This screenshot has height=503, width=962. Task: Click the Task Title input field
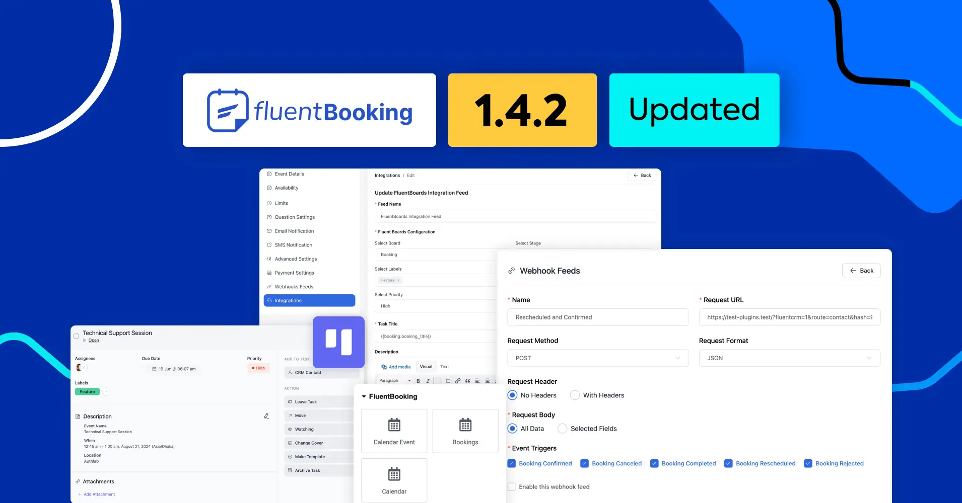point(436,336)
